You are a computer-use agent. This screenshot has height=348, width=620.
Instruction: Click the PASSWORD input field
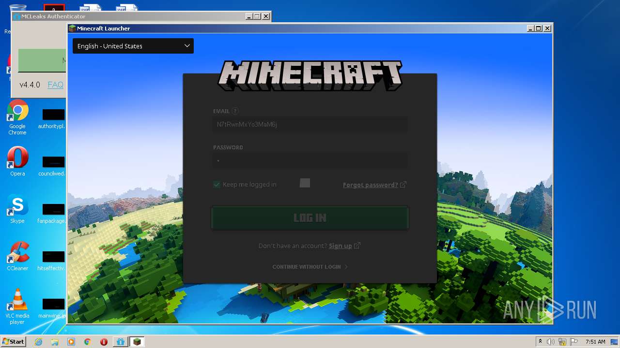point(310,160)
